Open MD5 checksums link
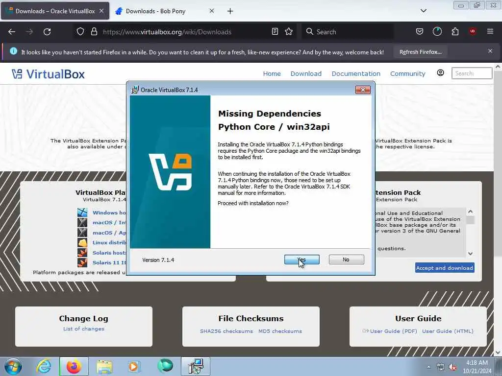The height and width of the screenshot is (376, 502). (280, 331)
